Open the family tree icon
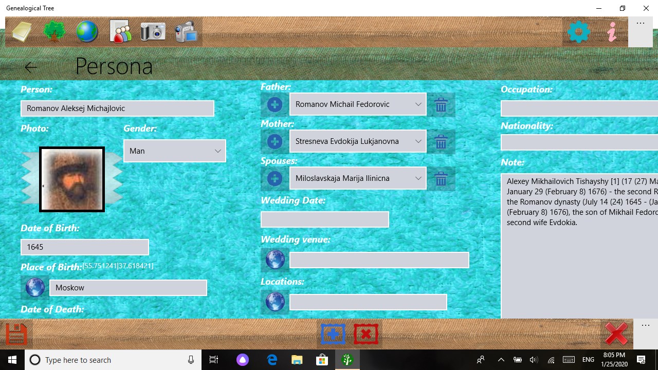The image size is (658, 370). tap(54, 32)
